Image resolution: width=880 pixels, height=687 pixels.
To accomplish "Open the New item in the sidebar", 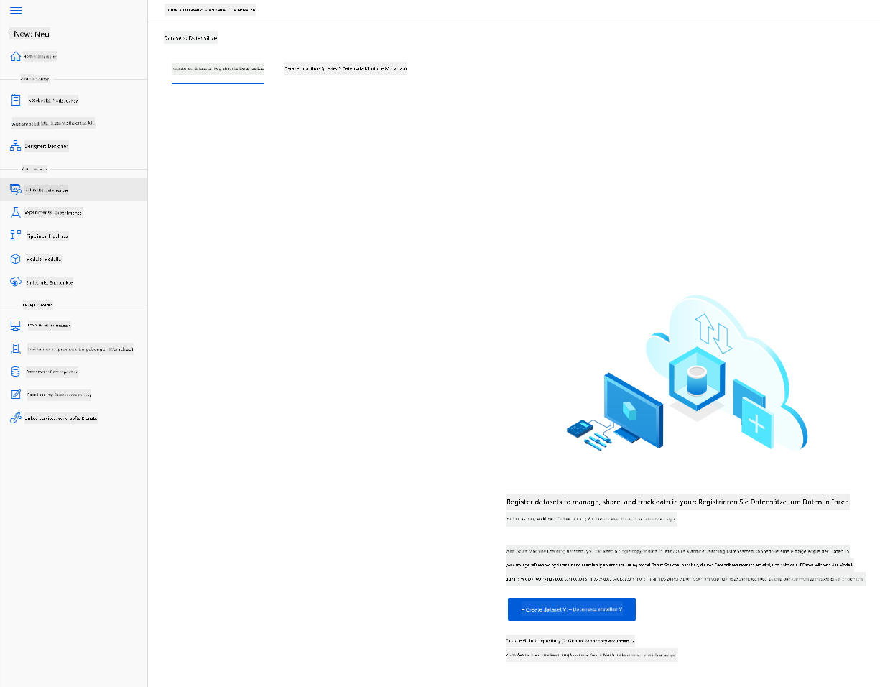I will tap(29, 34).
